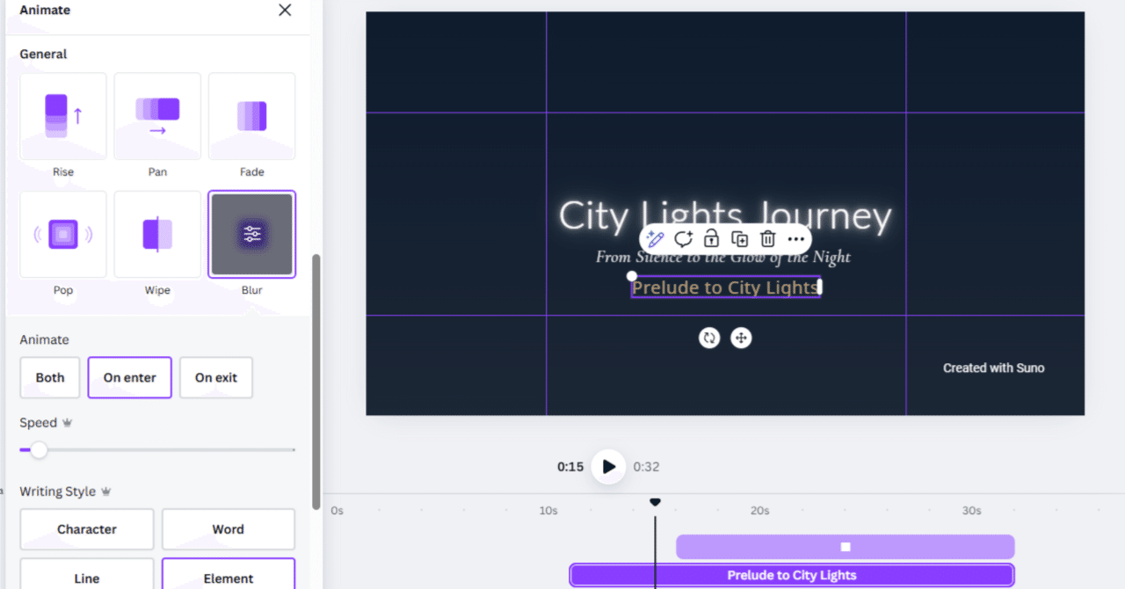This screenshot has height=589, width=1125.
Task: Click the rotate handle below text
Action: point(709,338)
